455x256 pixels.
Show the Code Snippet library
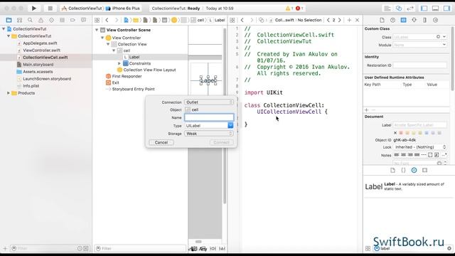(403, 171)
